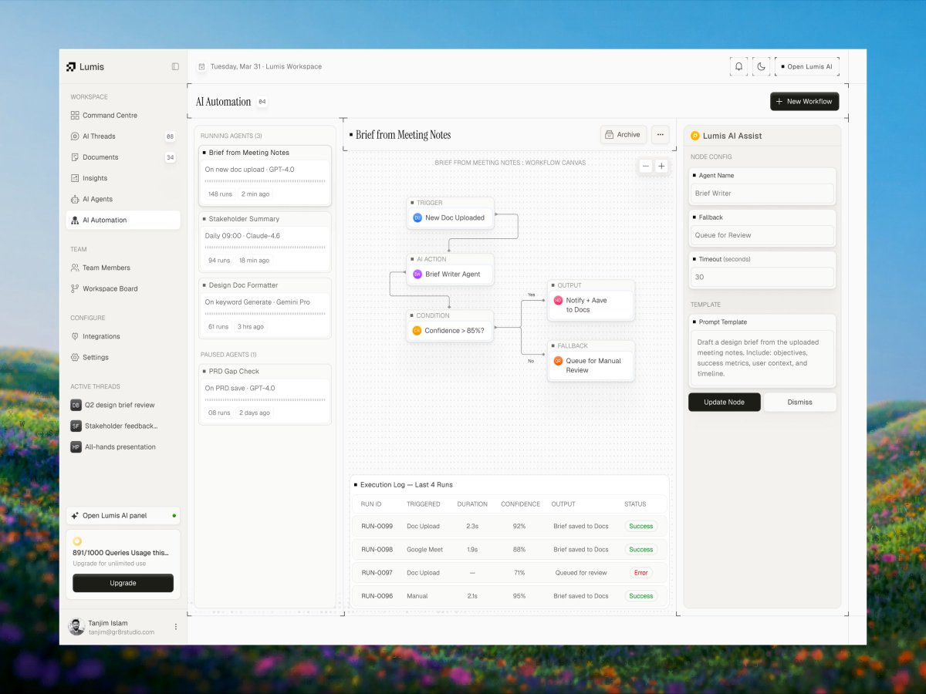The width and height of the screenshot is (926, 694).
Task: Select AI Automation in sidebar
Action: 123,220
